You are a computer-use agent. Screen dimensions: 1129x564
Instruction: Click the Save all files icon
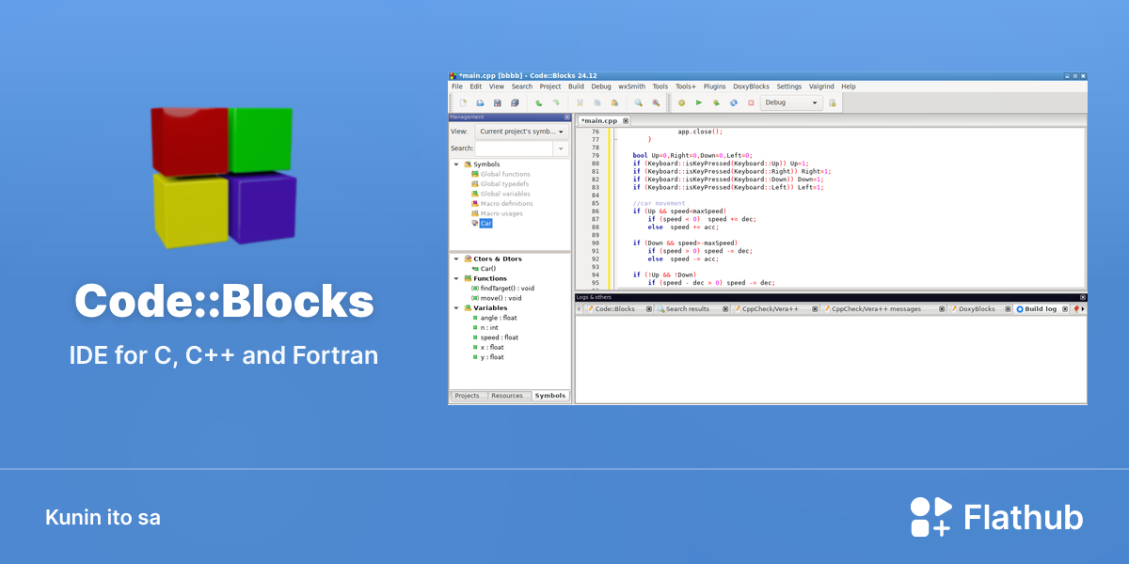(515, 102)
